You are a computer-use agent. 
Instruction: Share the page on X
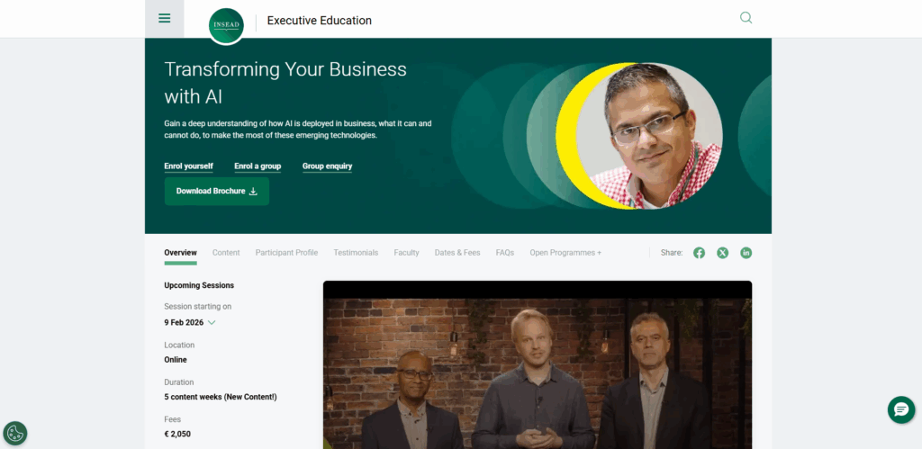[722, 253]
